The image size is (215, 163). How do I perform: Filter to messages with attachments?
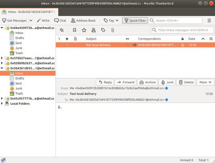pos(112,30)
